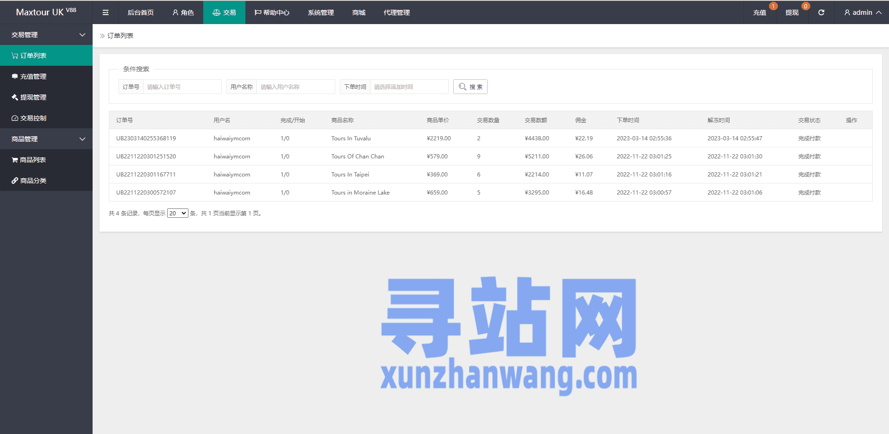889x434 pixels.
Task: Open 交易控制 in sidebar
Action: (x=46, y=118)
